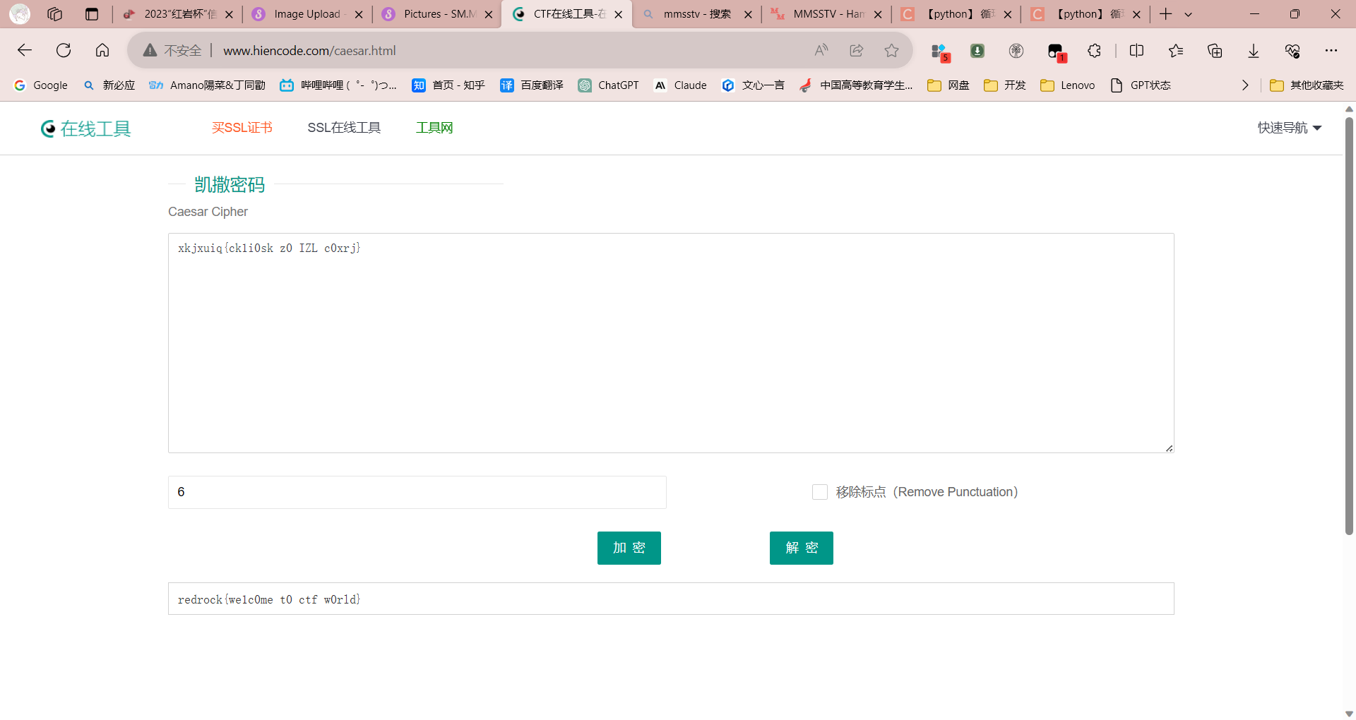Switch to the MMSSTV - Ham tab
1356x720 pixels.
click(x=827, y=14)
